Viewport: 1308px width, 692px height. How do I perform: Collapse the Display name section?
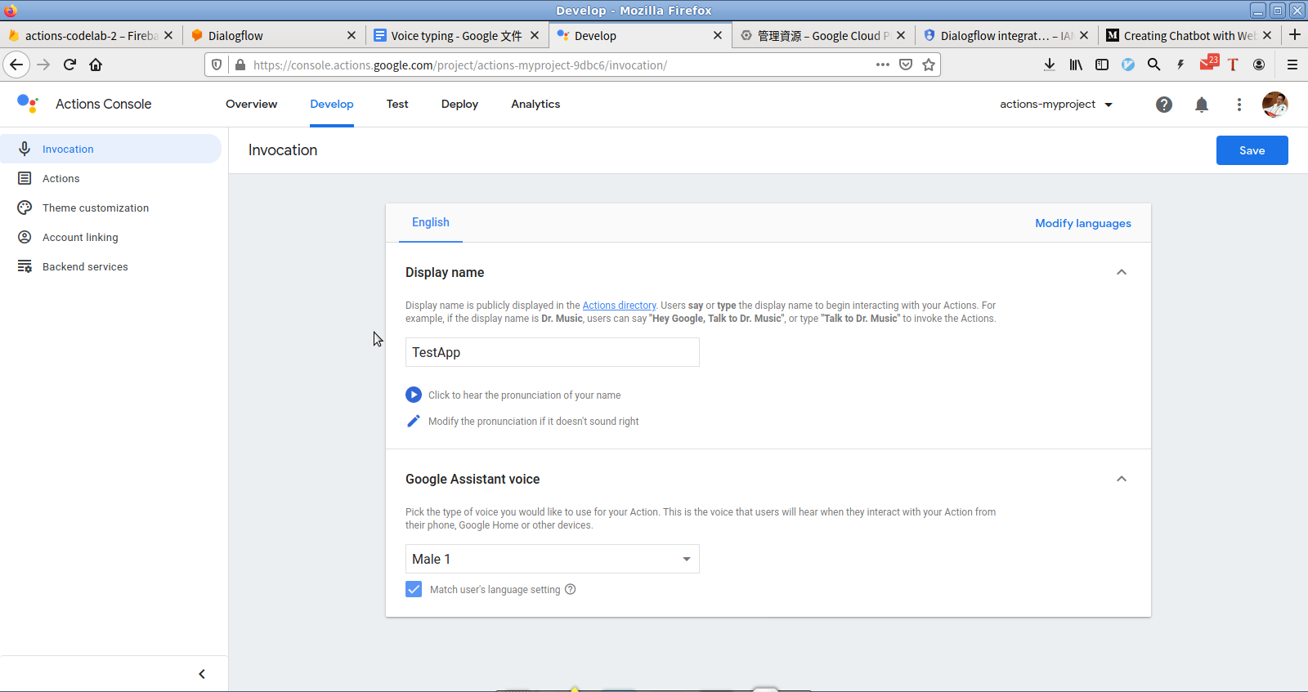click(x=1122, y=272)
